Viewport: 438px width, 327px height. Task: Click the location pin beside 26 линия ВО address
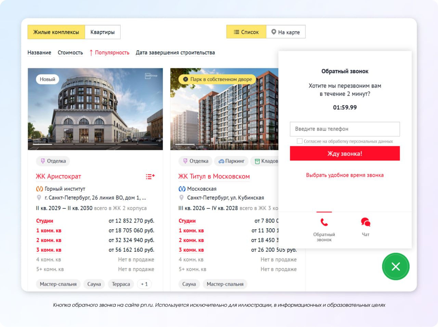tap(39, 198)
